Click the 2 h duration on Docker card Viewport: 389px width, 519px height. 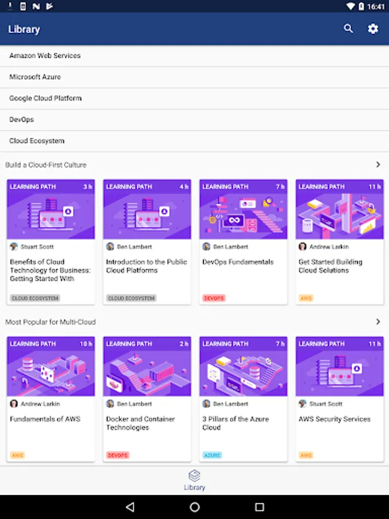coord(184,344)
